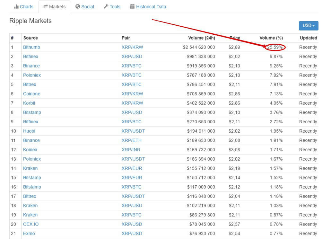The height and width of the screenshot is (239, 331).
Task: Select the $981 338 000 volume cell
Action: [201, 57]
